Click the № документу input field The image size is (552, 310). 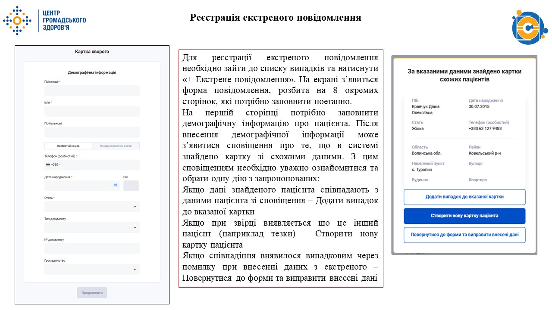click(91, 248)
